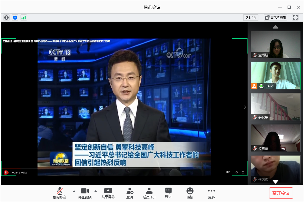This screenshot has height=202, width=304.
Task: Select JiAnG video thumbnail
Action: (x=275, y=76)
